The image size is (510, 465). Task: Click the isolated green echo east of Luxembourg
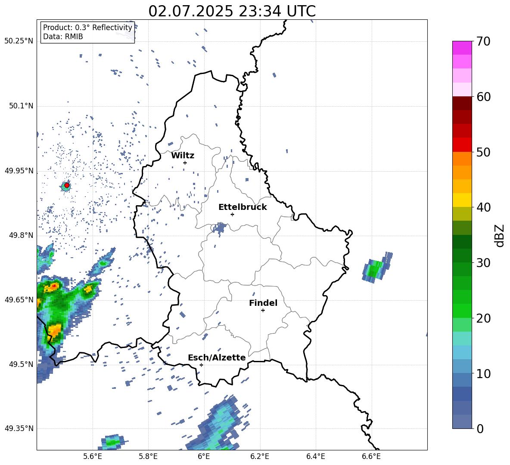coord(376,268)
